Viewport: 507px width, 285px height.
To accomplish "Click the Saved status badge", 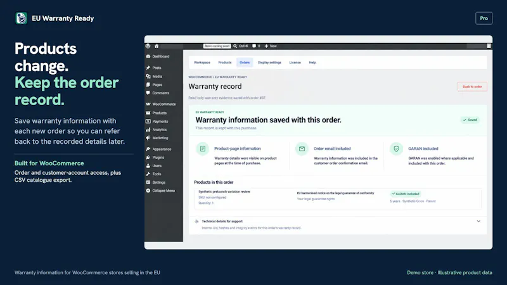I will pos(470,120).
